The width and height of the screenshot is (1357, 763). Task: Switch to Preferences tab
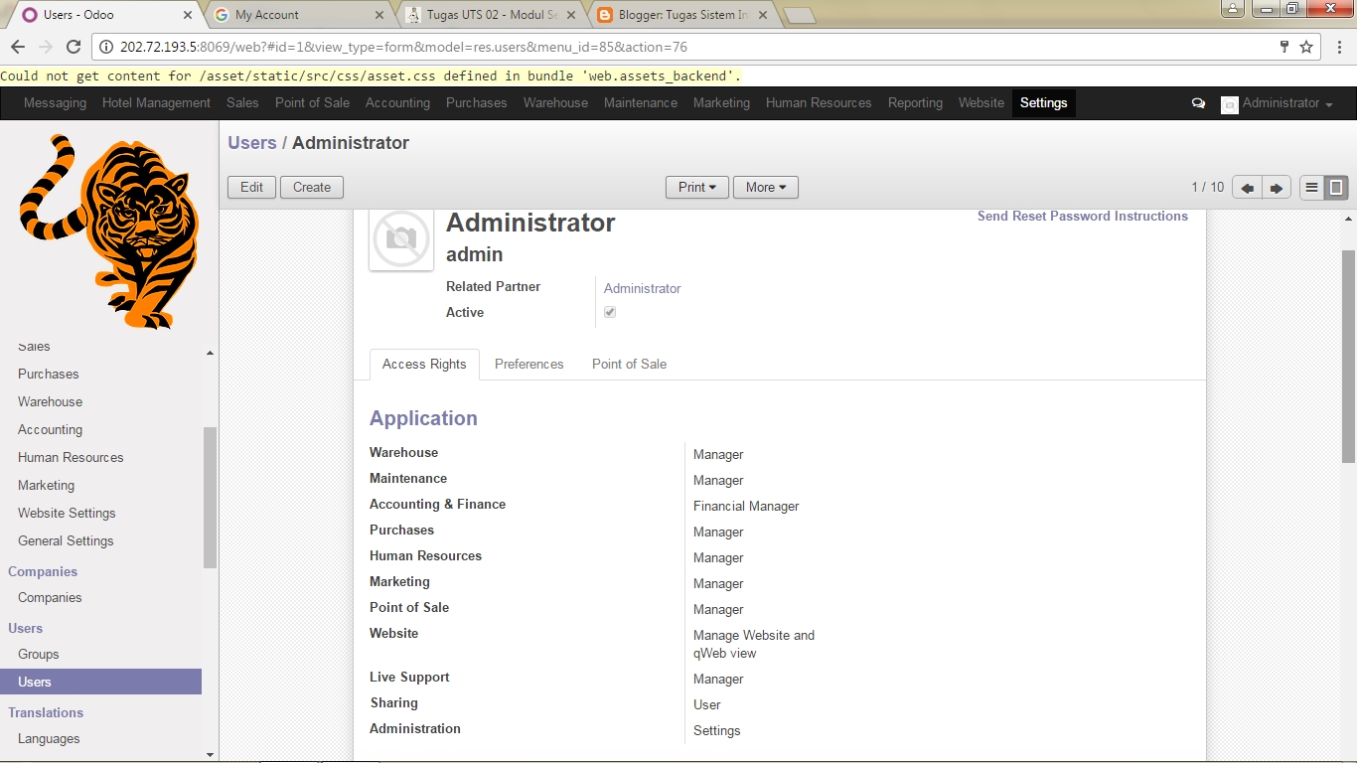529,365
